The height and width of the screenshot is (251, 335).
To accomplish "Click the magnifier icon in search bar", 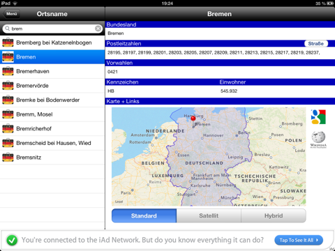I will [x=8, y=29].
